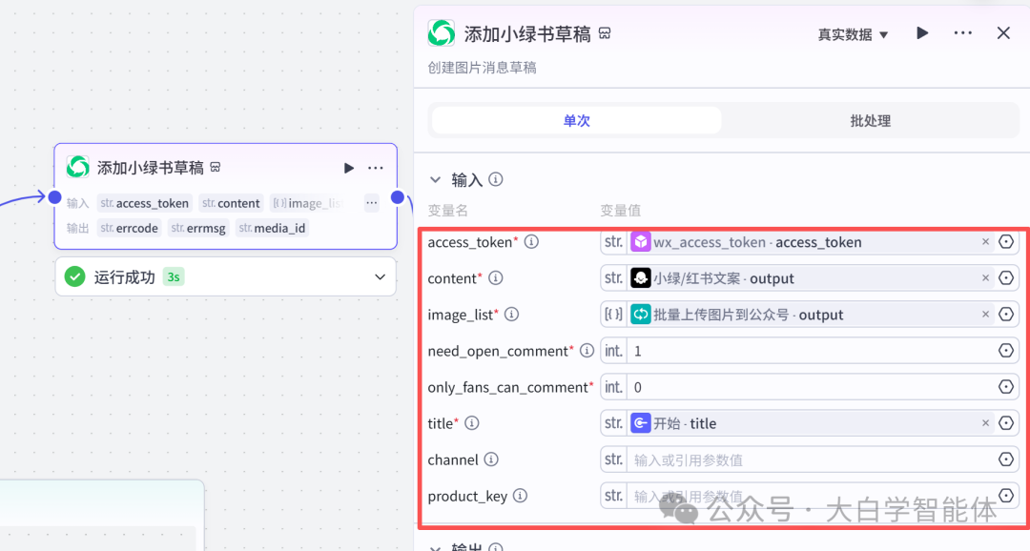Click the icon beside the canvas node title
The height and width of the screenshot is (551, 1030).
point(216,168)
